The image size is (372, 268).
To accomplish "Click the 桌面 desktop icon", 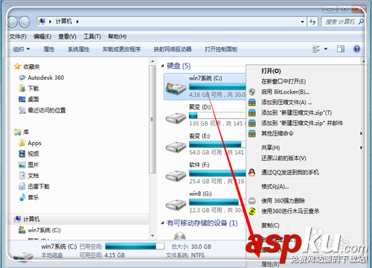I will click(x=22, y=99).
